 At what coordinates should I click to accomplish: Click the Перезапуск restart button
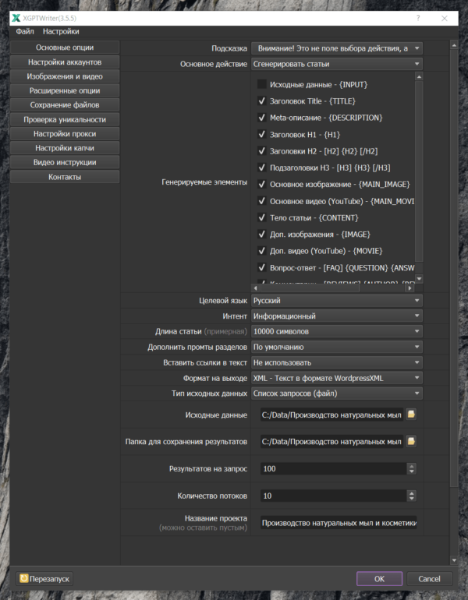tap(44, 578)
